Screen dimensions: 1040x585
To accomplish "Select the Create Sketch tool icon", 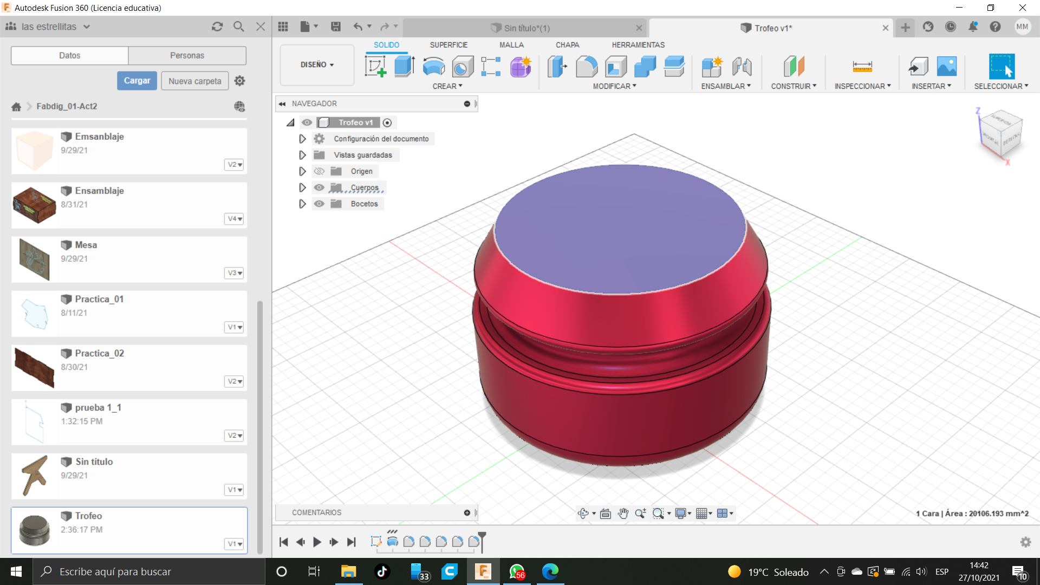I will point(375,67).
